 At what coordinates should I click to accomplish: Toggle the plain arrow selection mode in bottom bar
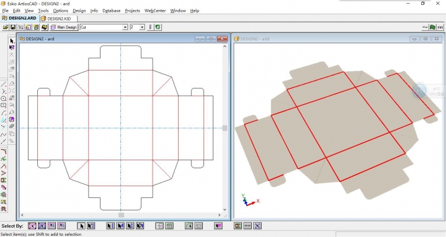(81, 226)
